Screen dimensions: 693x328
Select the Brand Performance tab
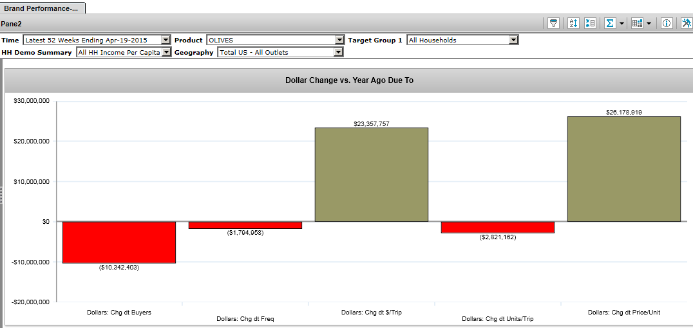pyautogui.click(x=42, y=9)
